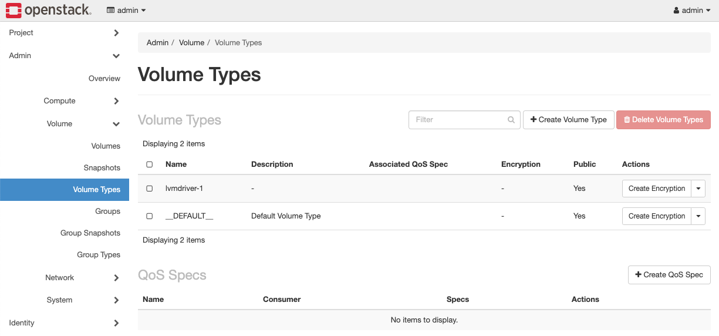Click the search magnifier icon in Filter
The image size is (719, 336).
[x=511, y=120]
